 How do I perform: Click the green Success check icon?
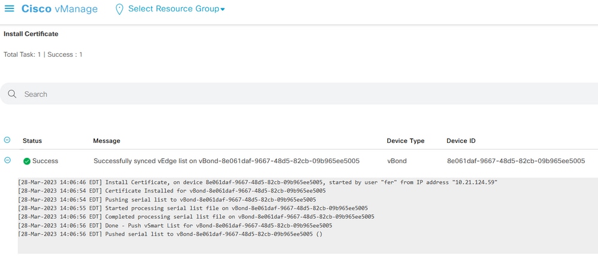pos(27,161)
